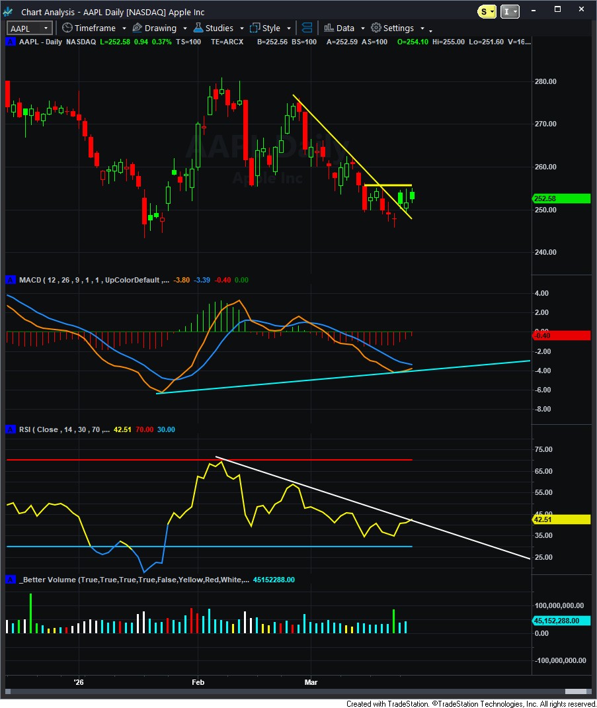
Task: Open the gray I interval link button
Action: [510, 12]
